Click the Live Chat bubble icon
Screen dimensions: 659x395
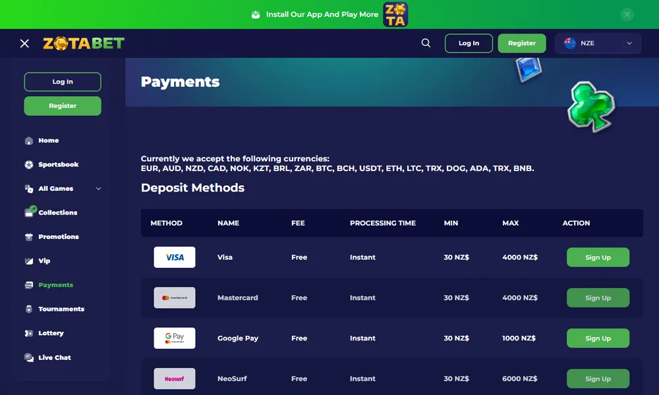(28, 357)
